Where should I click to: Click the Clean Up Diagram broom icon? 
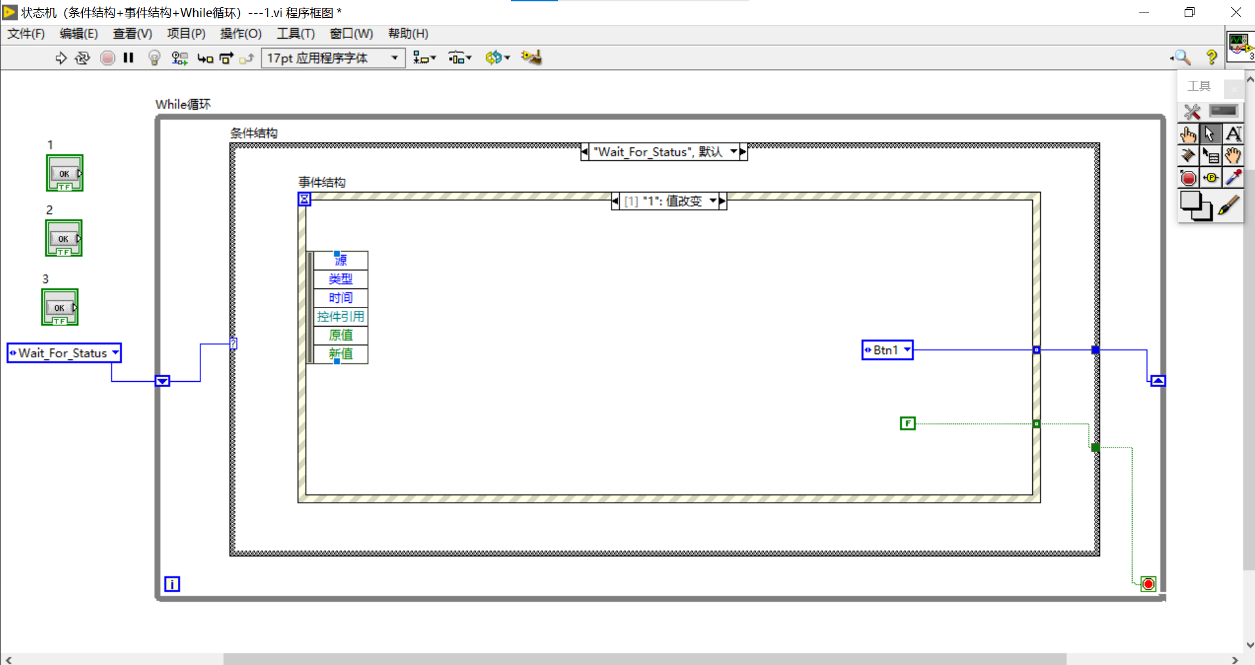tap(531, 58)
